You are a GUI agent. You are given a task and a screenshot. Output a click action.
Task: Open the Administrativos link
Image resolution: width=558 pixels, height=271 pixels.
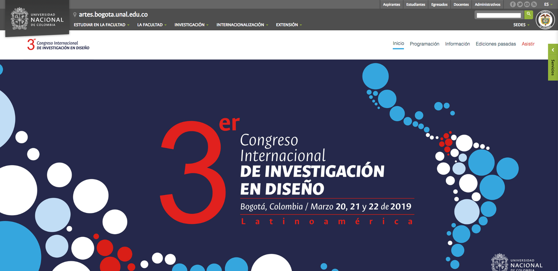[488, 5]
